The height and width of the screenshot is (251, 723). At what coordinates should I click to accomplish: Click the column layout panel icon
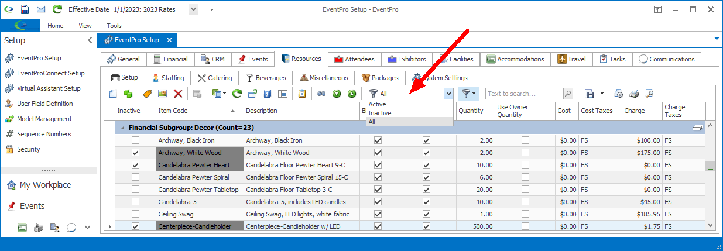283,94
